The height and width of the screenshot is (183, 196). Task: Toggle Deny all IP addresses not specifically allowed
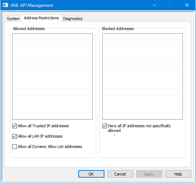click(x=104, y=126)
